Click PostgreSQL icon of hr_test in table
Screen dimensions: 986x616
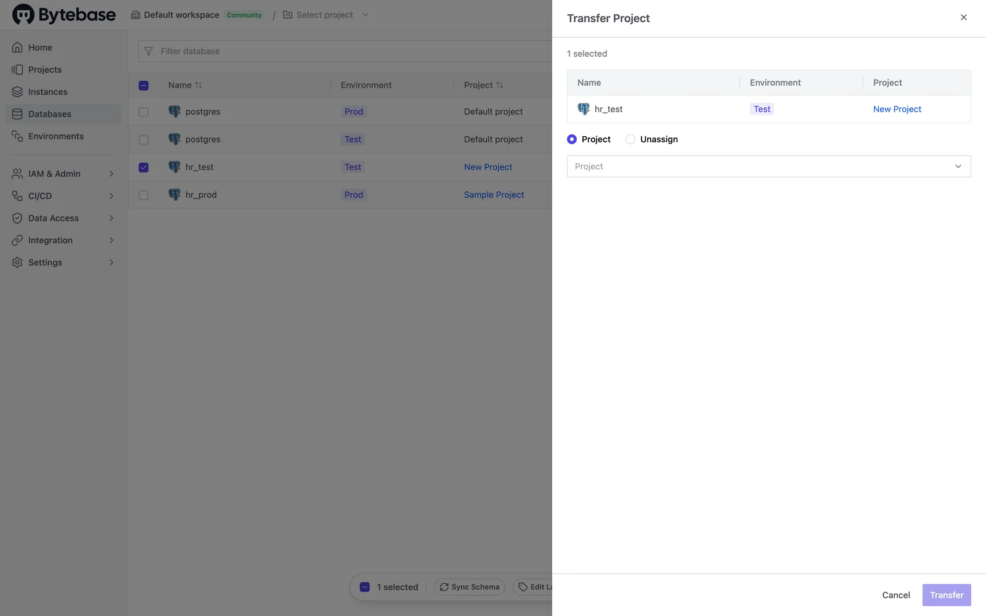tap(174, 167)
